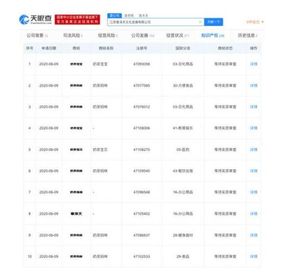Click the 29-食品 classification cell
Viewport: 300px width, 280px height.
182,256
